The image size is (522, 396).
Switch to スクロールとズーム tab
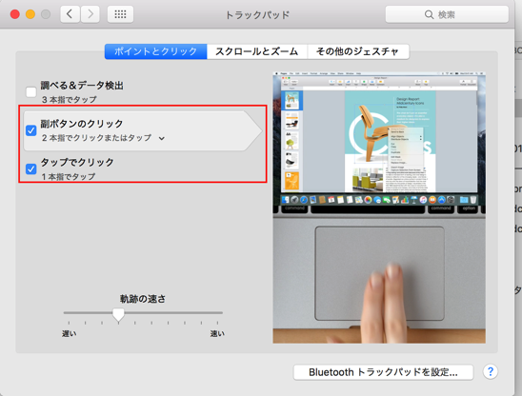(x=257, y=51)
